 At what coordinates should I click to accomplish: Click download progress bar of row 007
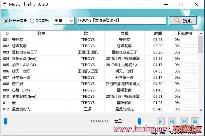tap(190, 77)
